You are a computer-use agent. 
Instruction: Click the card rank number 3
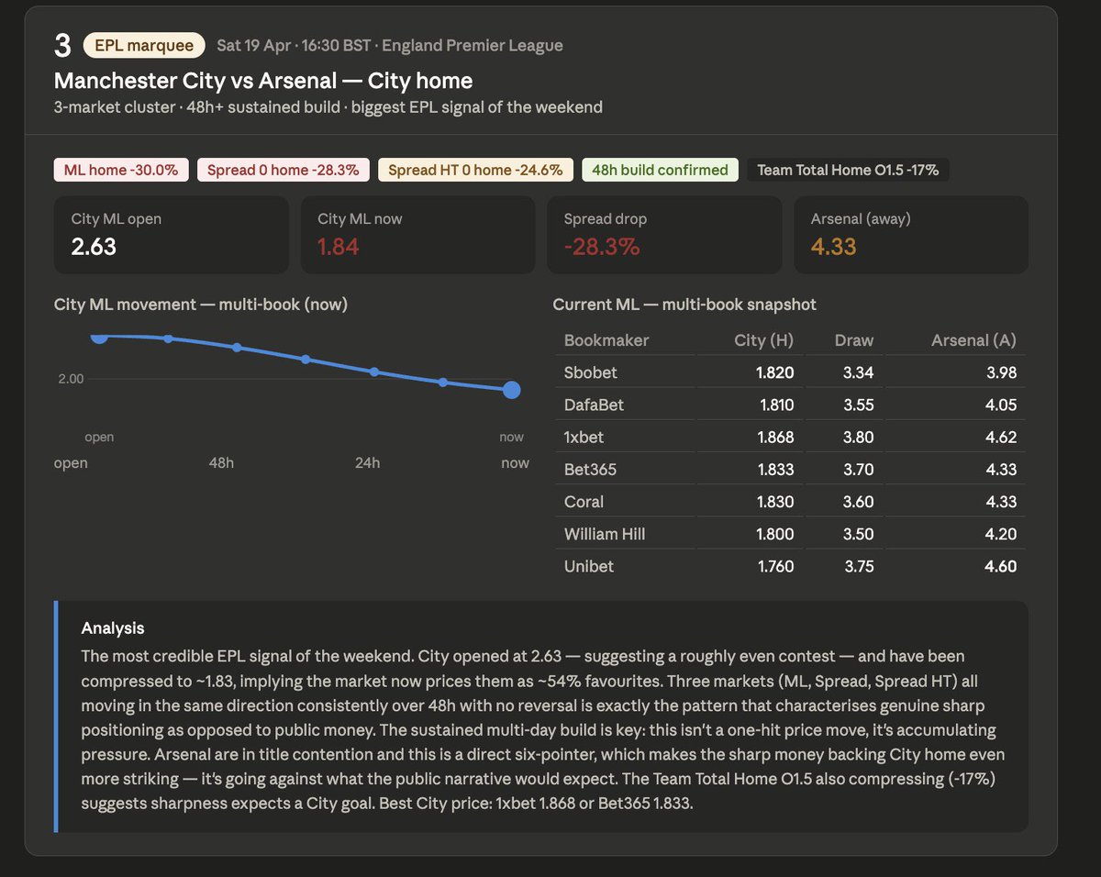(x=62, y=45)
